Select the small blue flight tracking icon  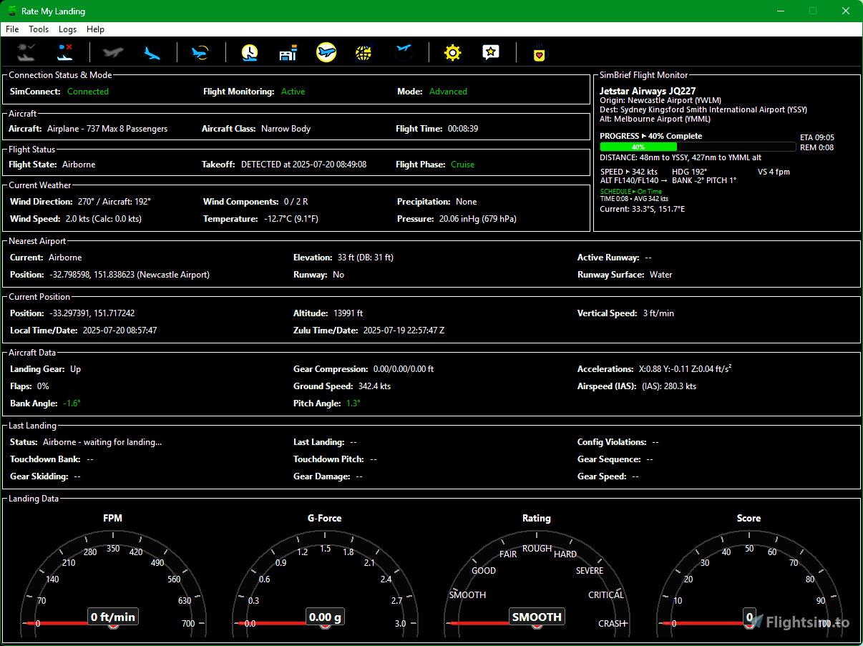pyautogui.click(x=404, y=52)
